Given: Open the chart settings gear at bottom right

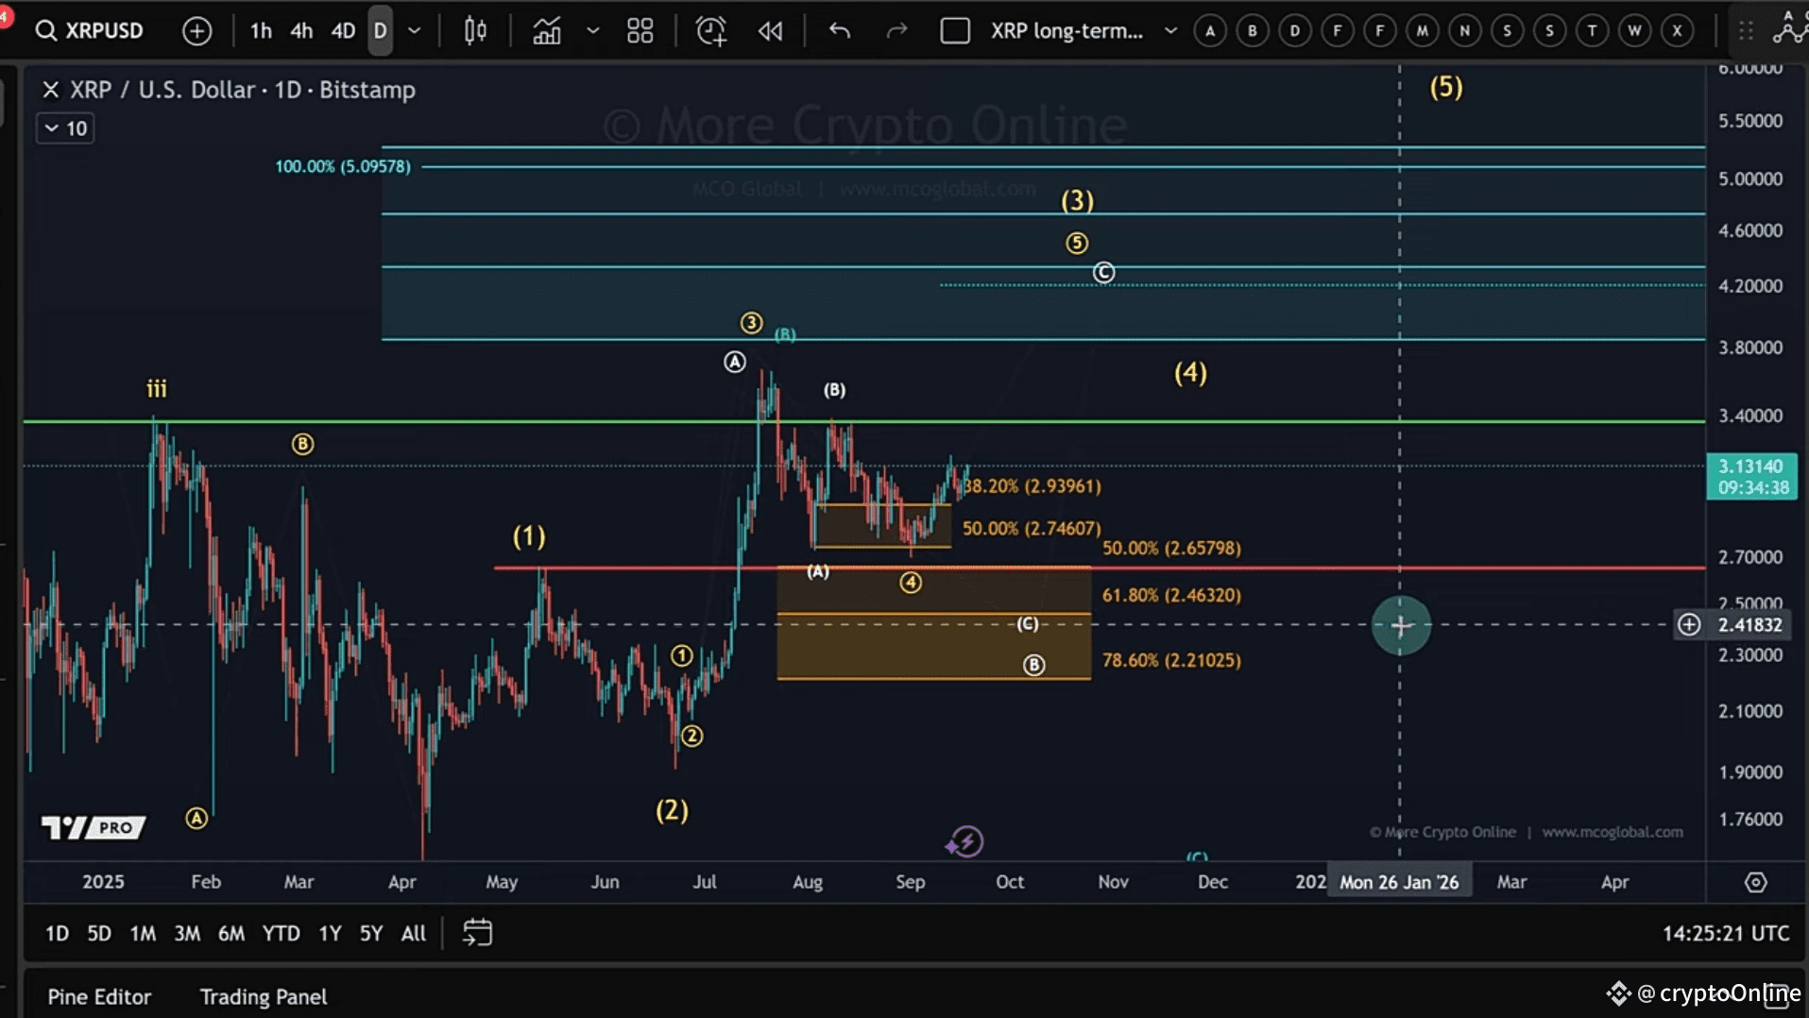Looking at the screenshot, I should [1756, 881].
